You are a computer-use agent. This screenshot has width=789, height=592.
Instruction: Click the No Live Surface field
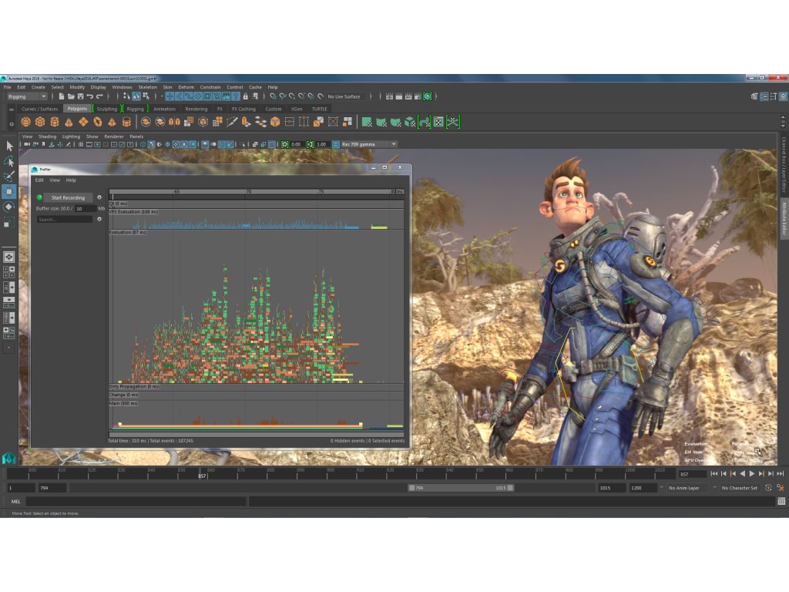click(x=344, y=96)
